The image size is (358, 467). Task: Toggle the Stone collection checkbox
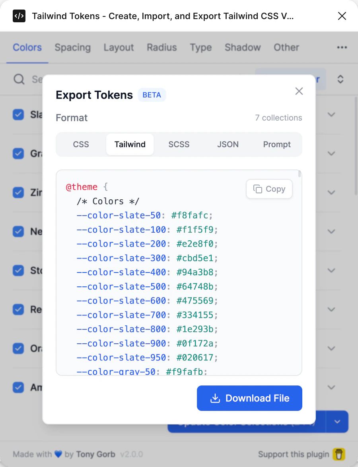pyautogui.click(x=18, y=270)
